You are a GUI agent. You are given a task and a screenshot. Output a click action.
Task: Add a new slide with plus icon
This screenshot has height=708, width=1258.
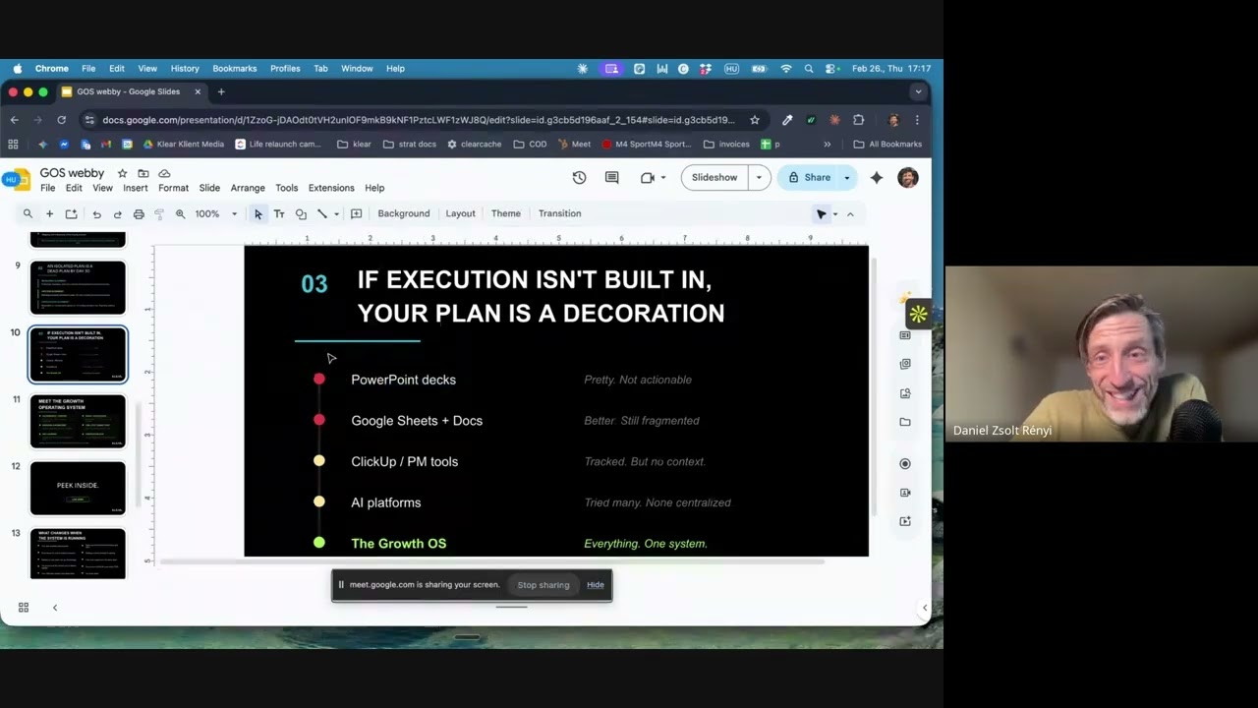tap(49, 213)
